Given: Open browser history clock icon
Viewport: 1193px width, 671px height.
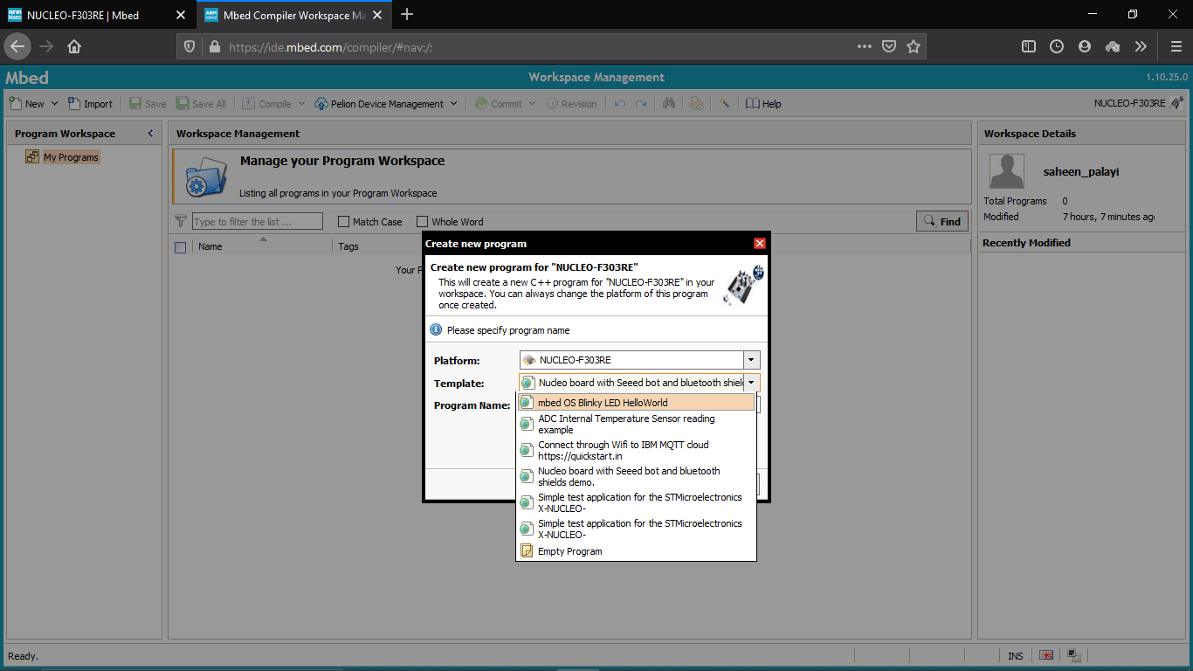Looking at the screenshot, I should point(1057,46).
